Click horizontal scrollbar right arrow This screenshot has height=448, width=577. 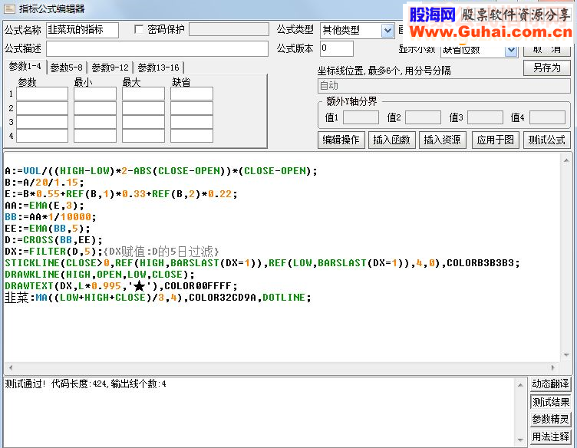(x=552, y=367)
